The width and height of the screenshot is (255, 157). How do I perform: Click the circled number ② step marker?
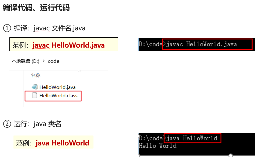(7, 124)
